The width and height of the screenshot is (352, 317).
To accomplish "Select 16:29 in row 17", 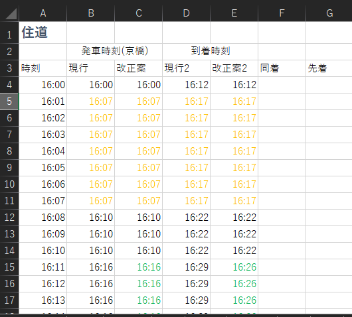I will (x=187, y=300).
